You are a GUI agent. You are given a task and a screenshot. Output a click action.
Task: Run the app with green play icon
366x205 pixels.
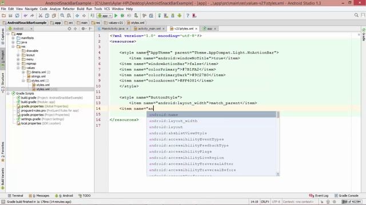coord(116,15)
